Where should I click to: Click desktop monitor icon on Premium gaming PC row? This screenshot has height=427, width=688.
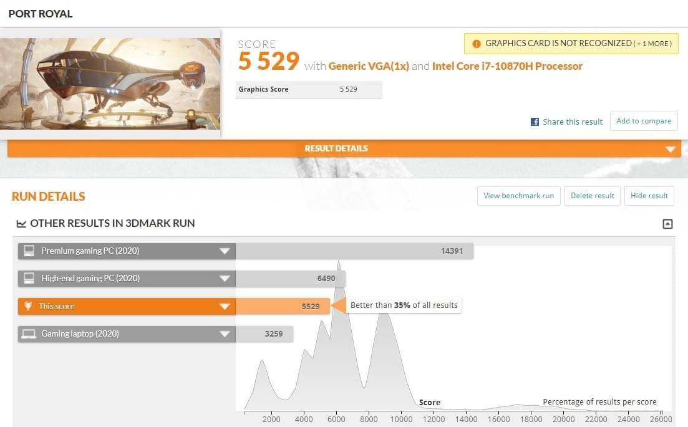pos(29,251)
